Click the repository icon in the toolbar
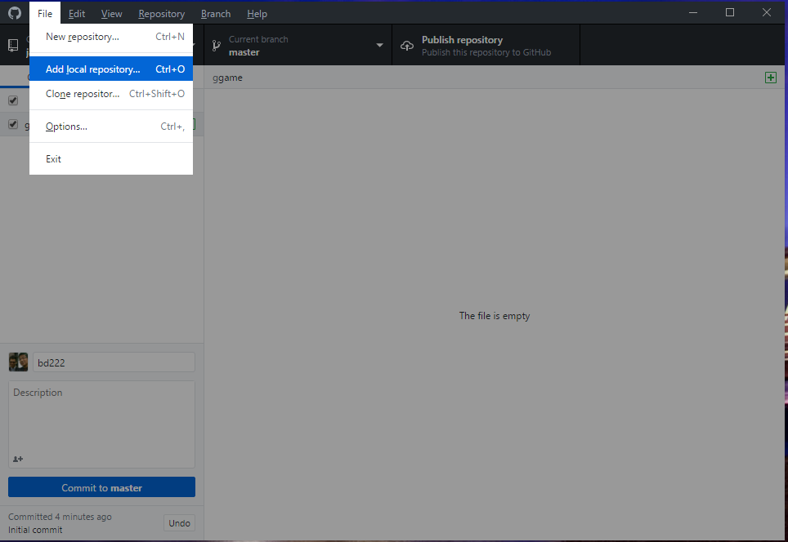788x542 pixels. point(14,46)
